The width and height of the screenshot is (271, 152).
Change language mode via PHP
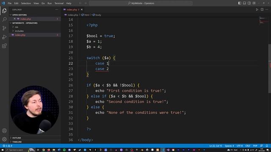point(255,146)
